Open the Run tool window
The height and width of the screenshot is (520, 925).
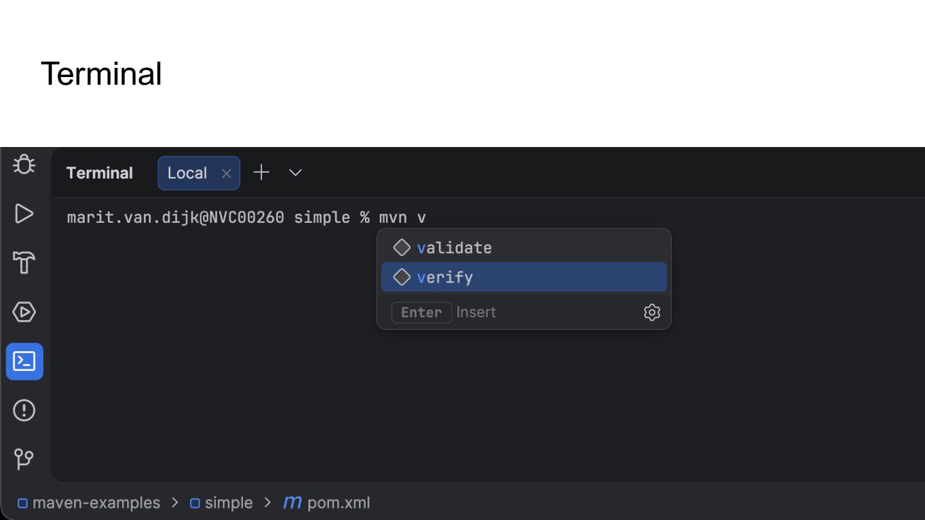[24, 214]
